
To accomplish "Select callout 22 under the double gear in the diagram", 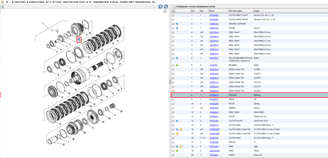I will coord(85,132).
